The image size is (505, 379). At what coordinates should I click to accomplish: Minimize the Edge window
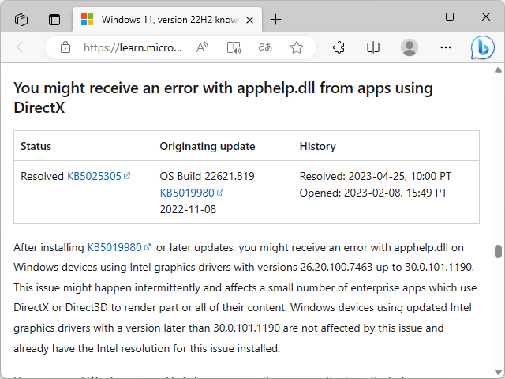point(413,17)
